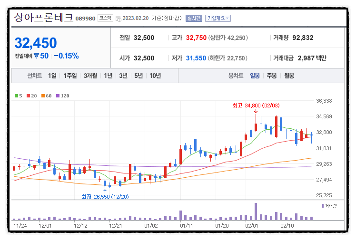
Task: Click the 거래량 value 92,832
Action: tap(303, 38)
